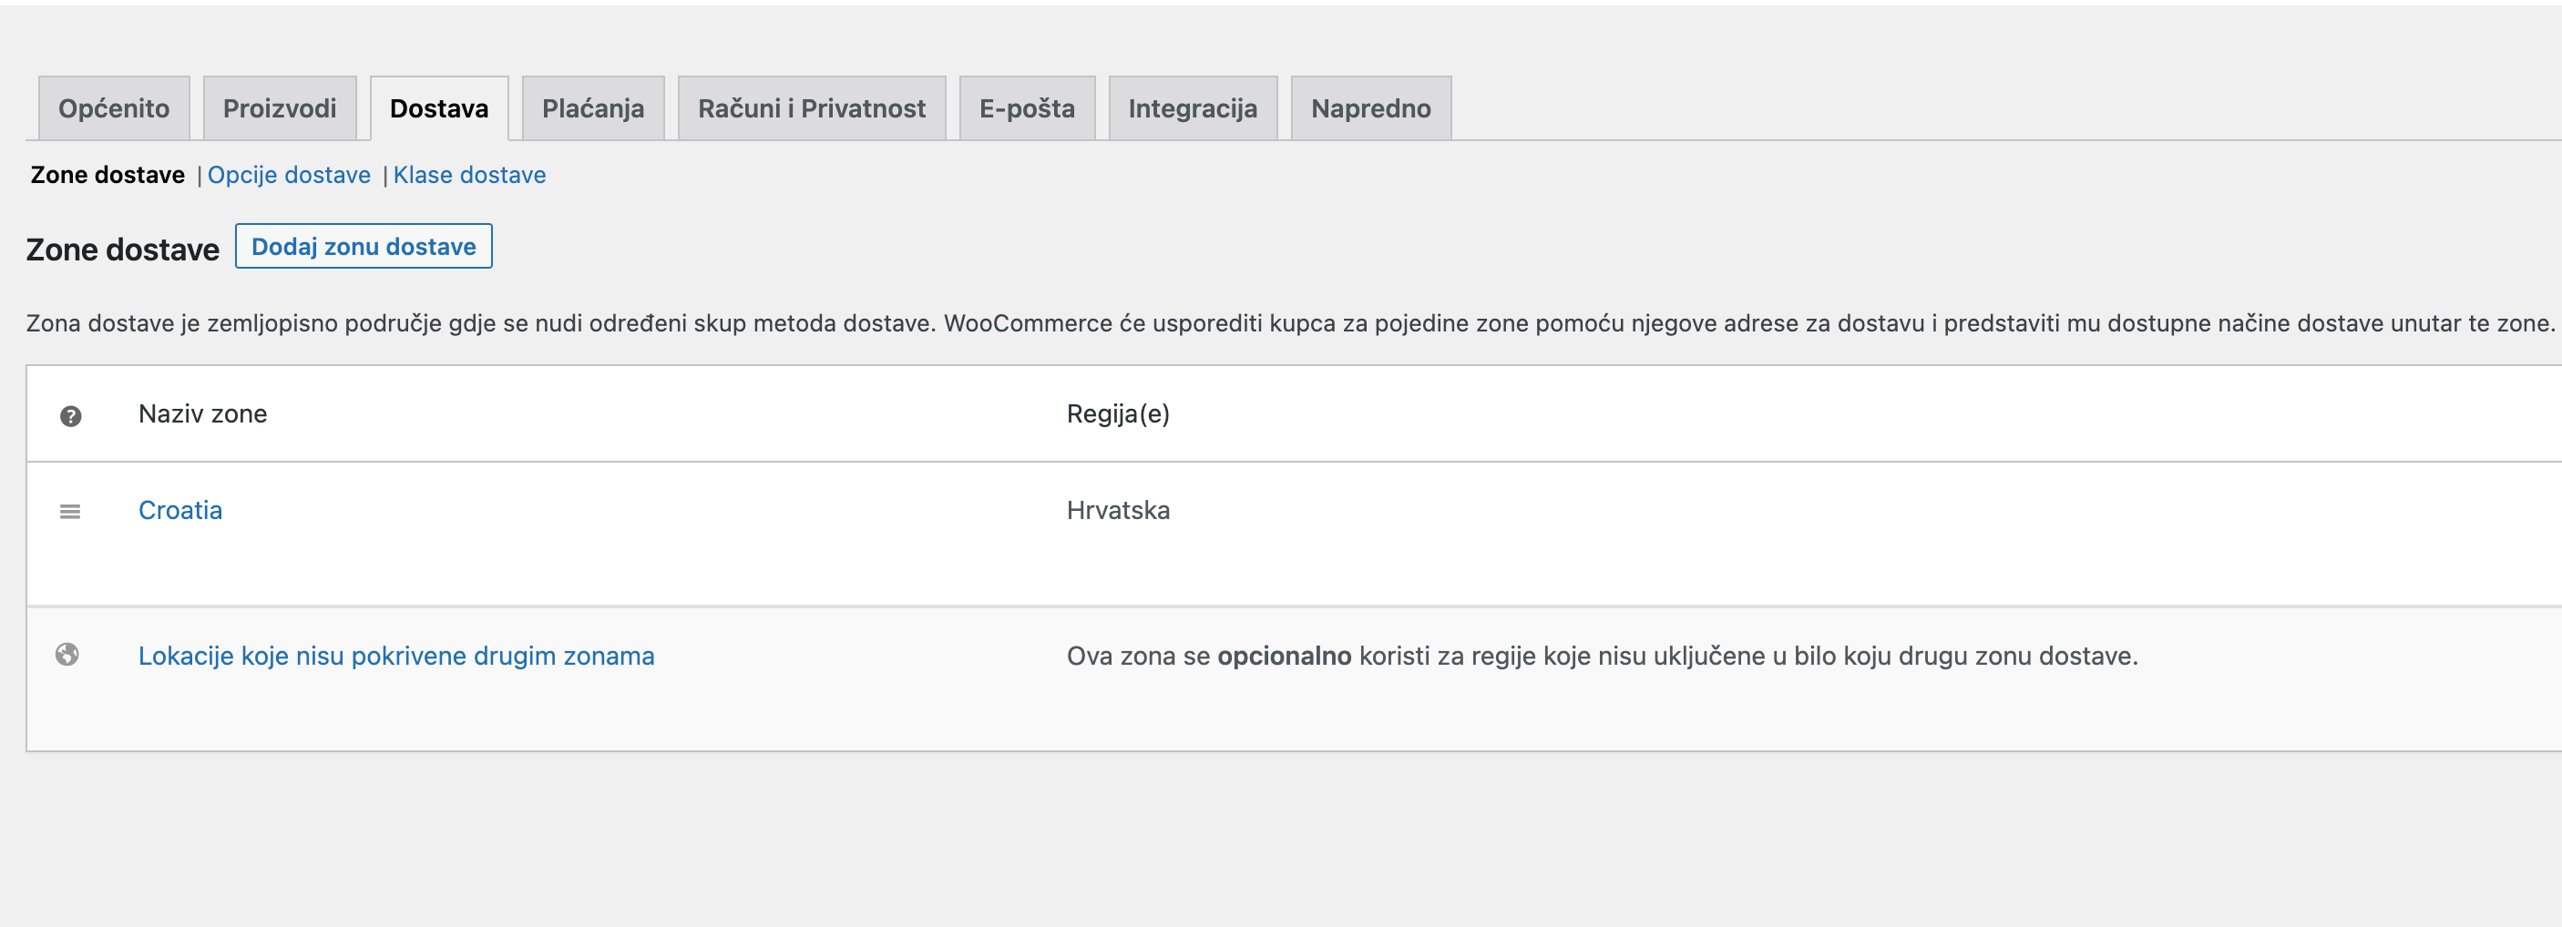This screenshot has width=2562, height=927.
Task: Click the help icon in the zones table header
Action: tap(69, 414)
